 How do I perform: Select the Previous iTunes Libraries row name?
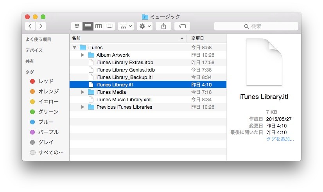pyautogui.click(x=124, y=107)
